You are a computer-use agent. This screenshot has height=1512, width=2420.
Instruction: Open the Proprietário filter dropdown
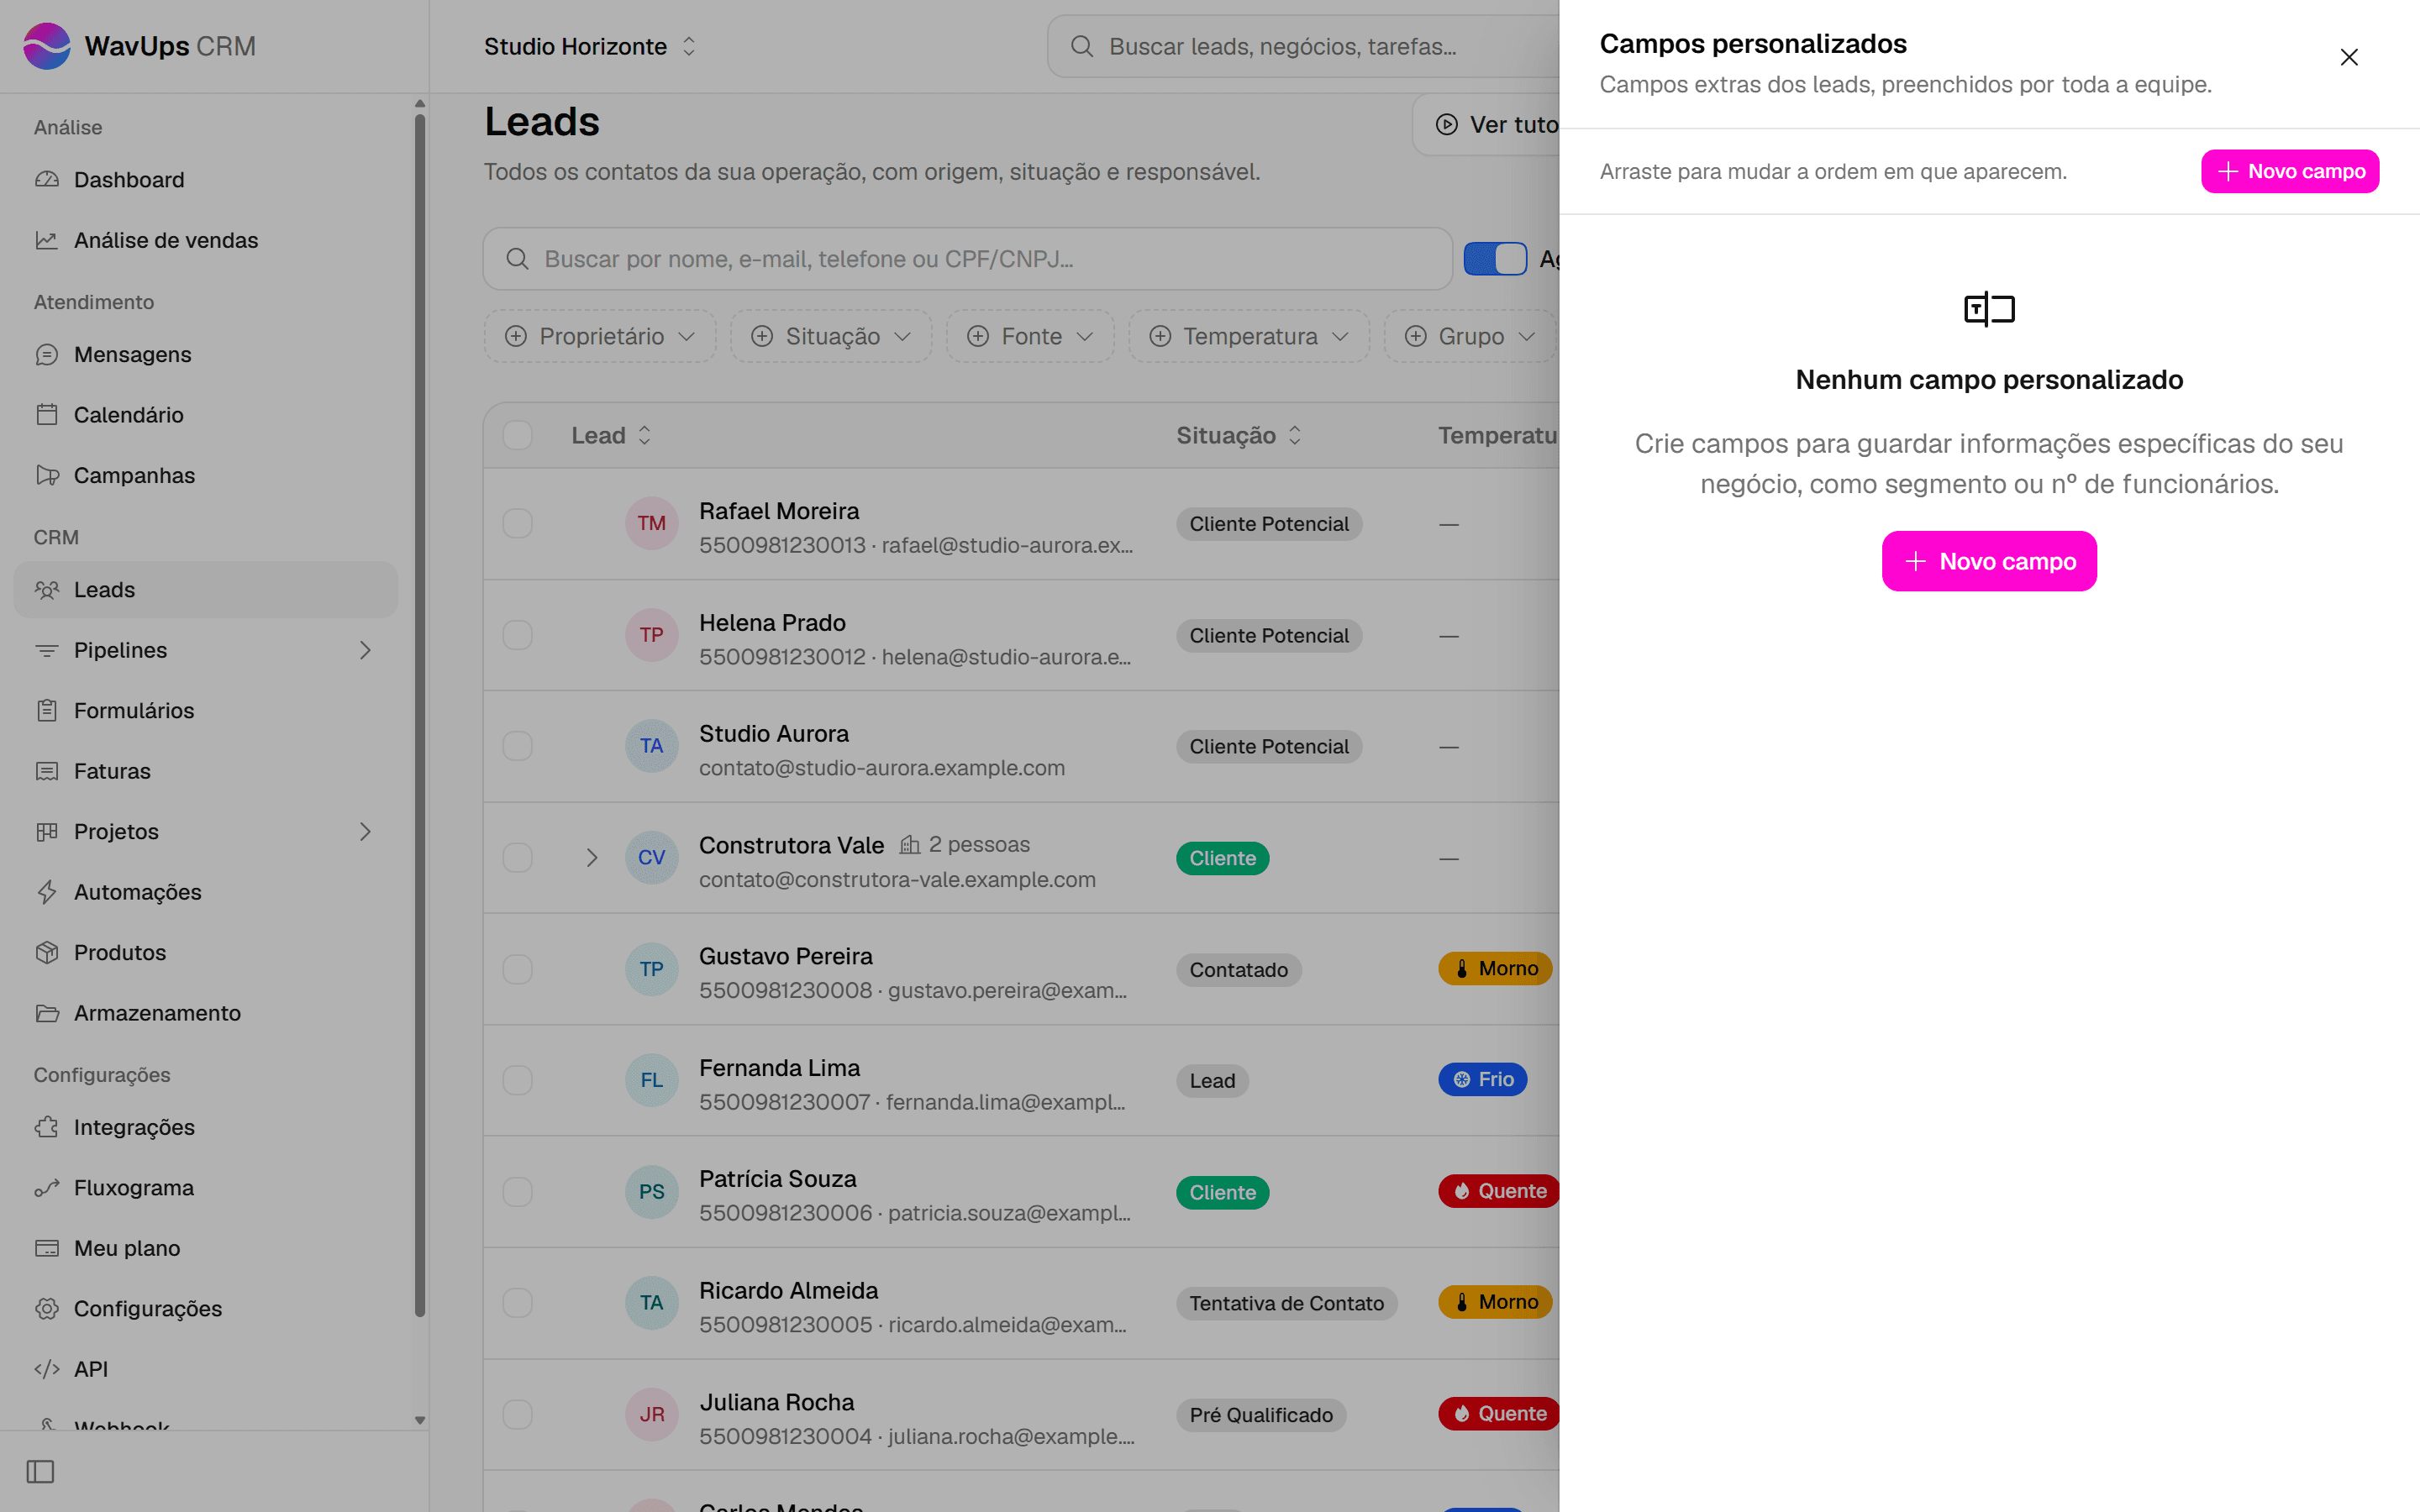[600, 336]
